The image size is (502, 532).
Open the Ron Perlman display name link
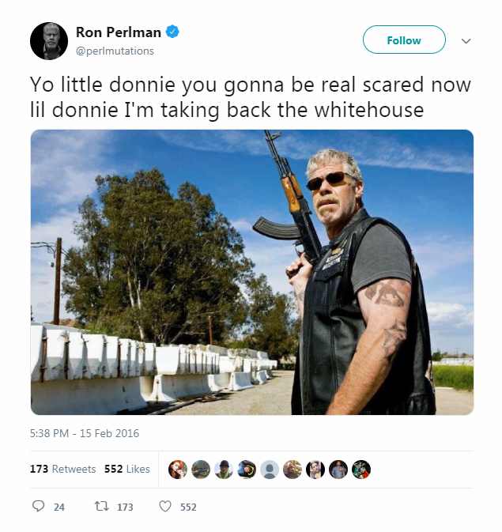pyautogui.click(x=119, y=32)
